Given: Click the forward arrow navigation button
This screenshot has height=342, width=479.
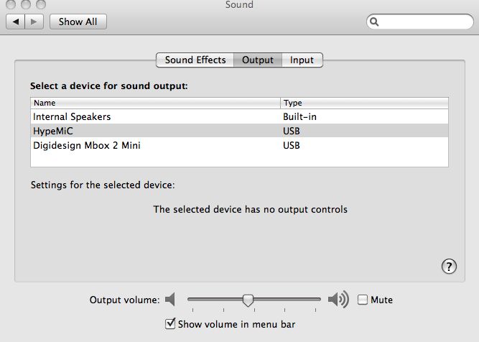Looking at the screenshot, I should pyautogui.click(x=34, y=22).
